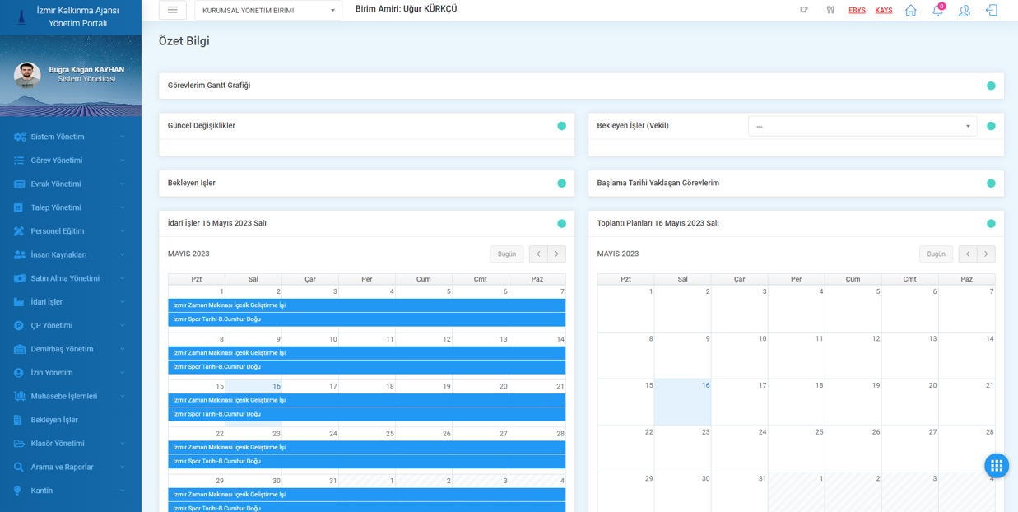Open the Muhasebe İşlemleri menu label
The image size is (1018, 512).
[64, 397]
